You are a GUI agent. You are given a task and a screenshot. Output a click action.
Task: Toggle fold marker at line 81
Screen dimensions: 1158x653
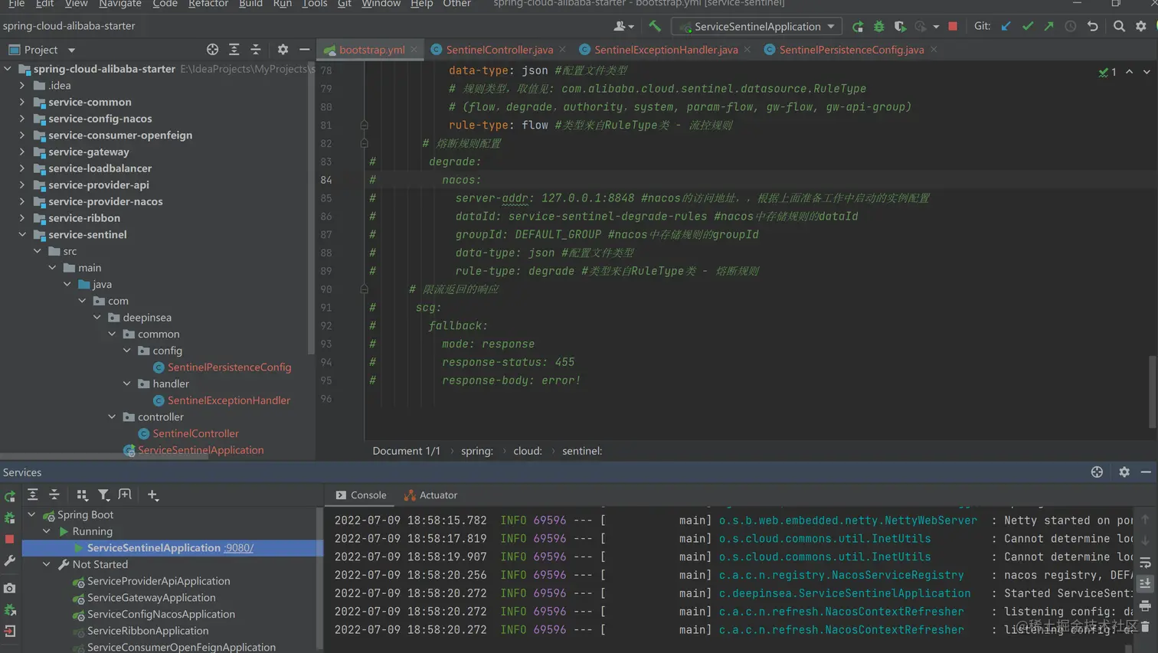click(364, 125)
